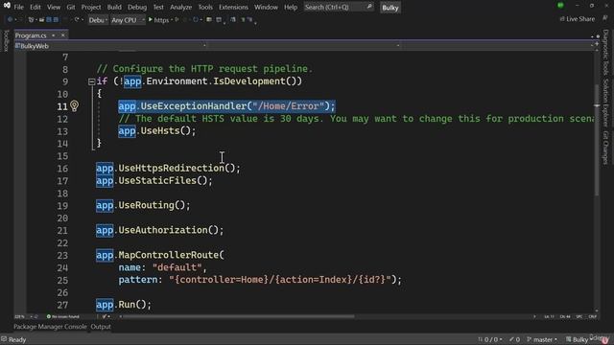
Task: Open the BulkyWeb project navigation dropdown
Action: 110,46
